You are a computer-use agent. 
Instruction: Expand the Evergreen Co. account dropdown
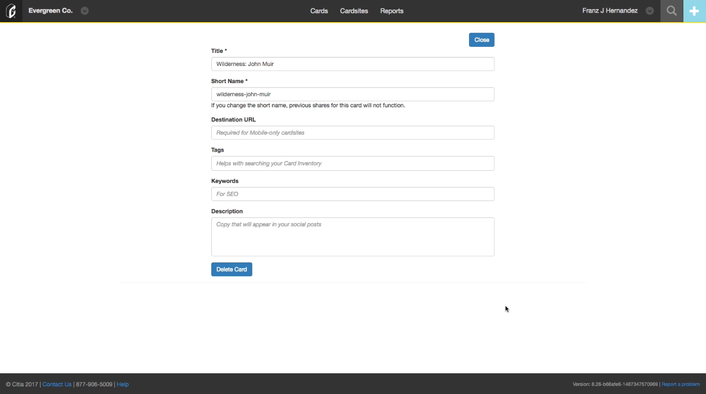pos(85,11)
